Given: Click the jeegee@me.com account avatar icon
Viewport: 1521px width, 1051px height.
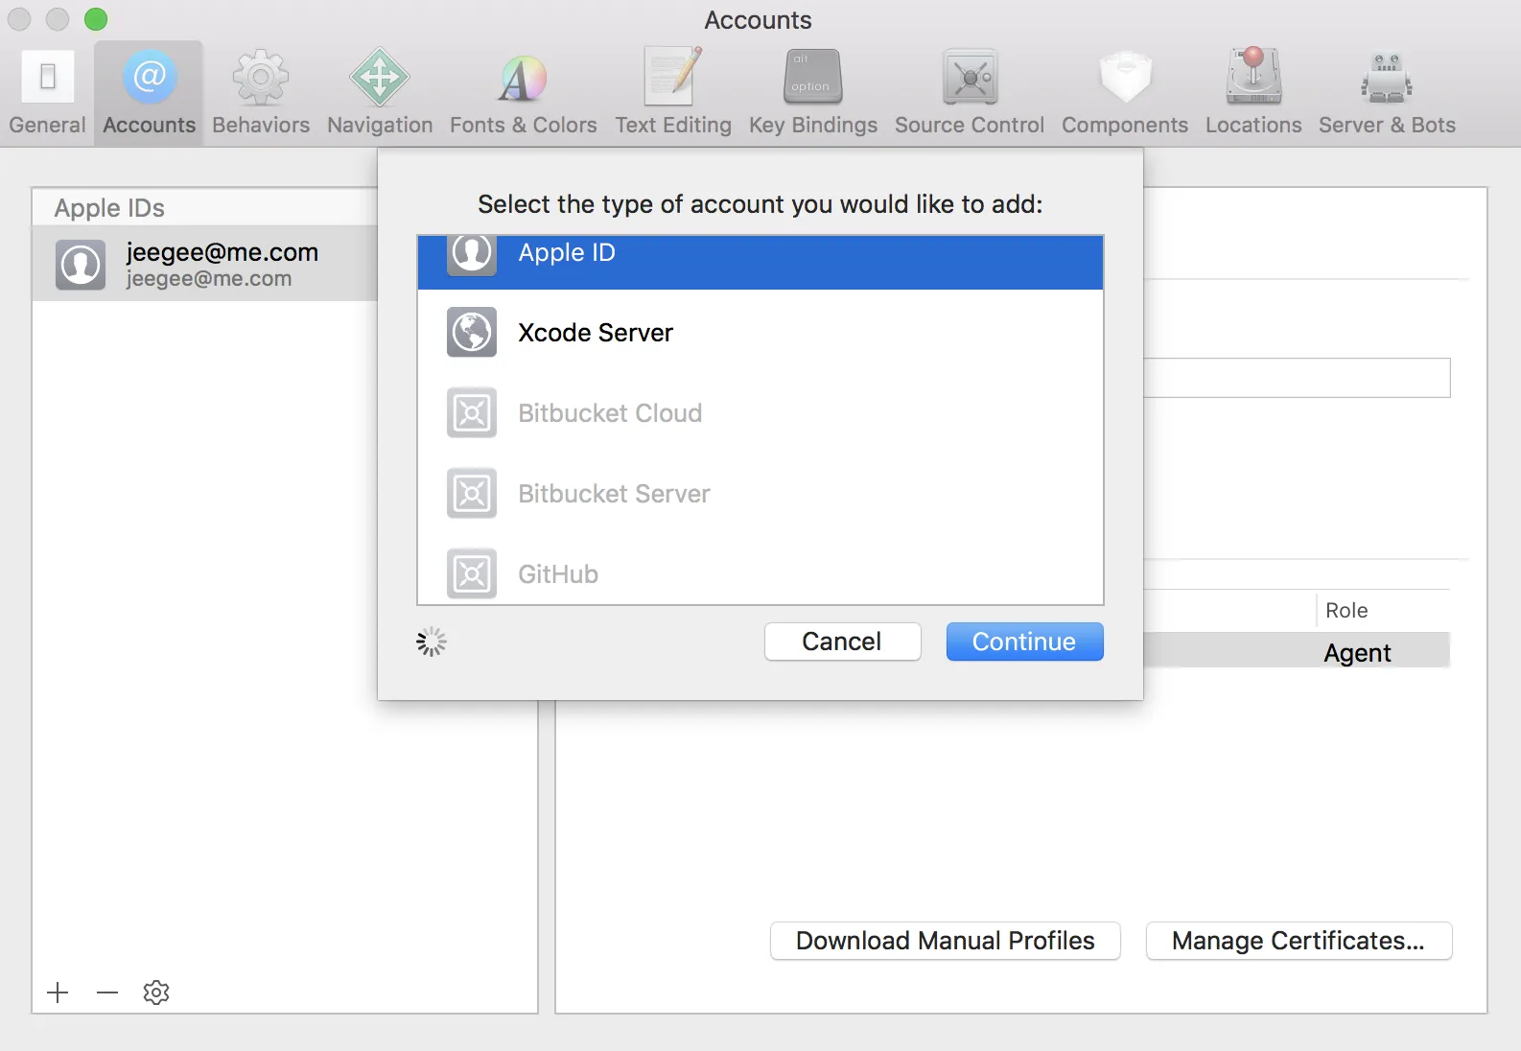Looking at the screenshot, I should [81, 265].
